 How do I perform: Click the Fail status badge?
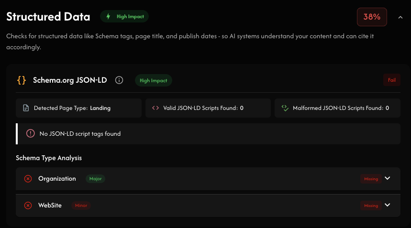coord(391,80)
